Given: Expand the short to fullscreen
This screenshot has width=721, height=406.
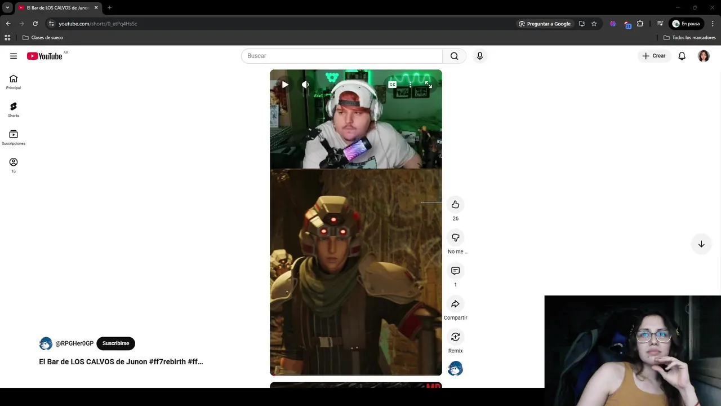Looking at the screenshot, I should (428, 85).
